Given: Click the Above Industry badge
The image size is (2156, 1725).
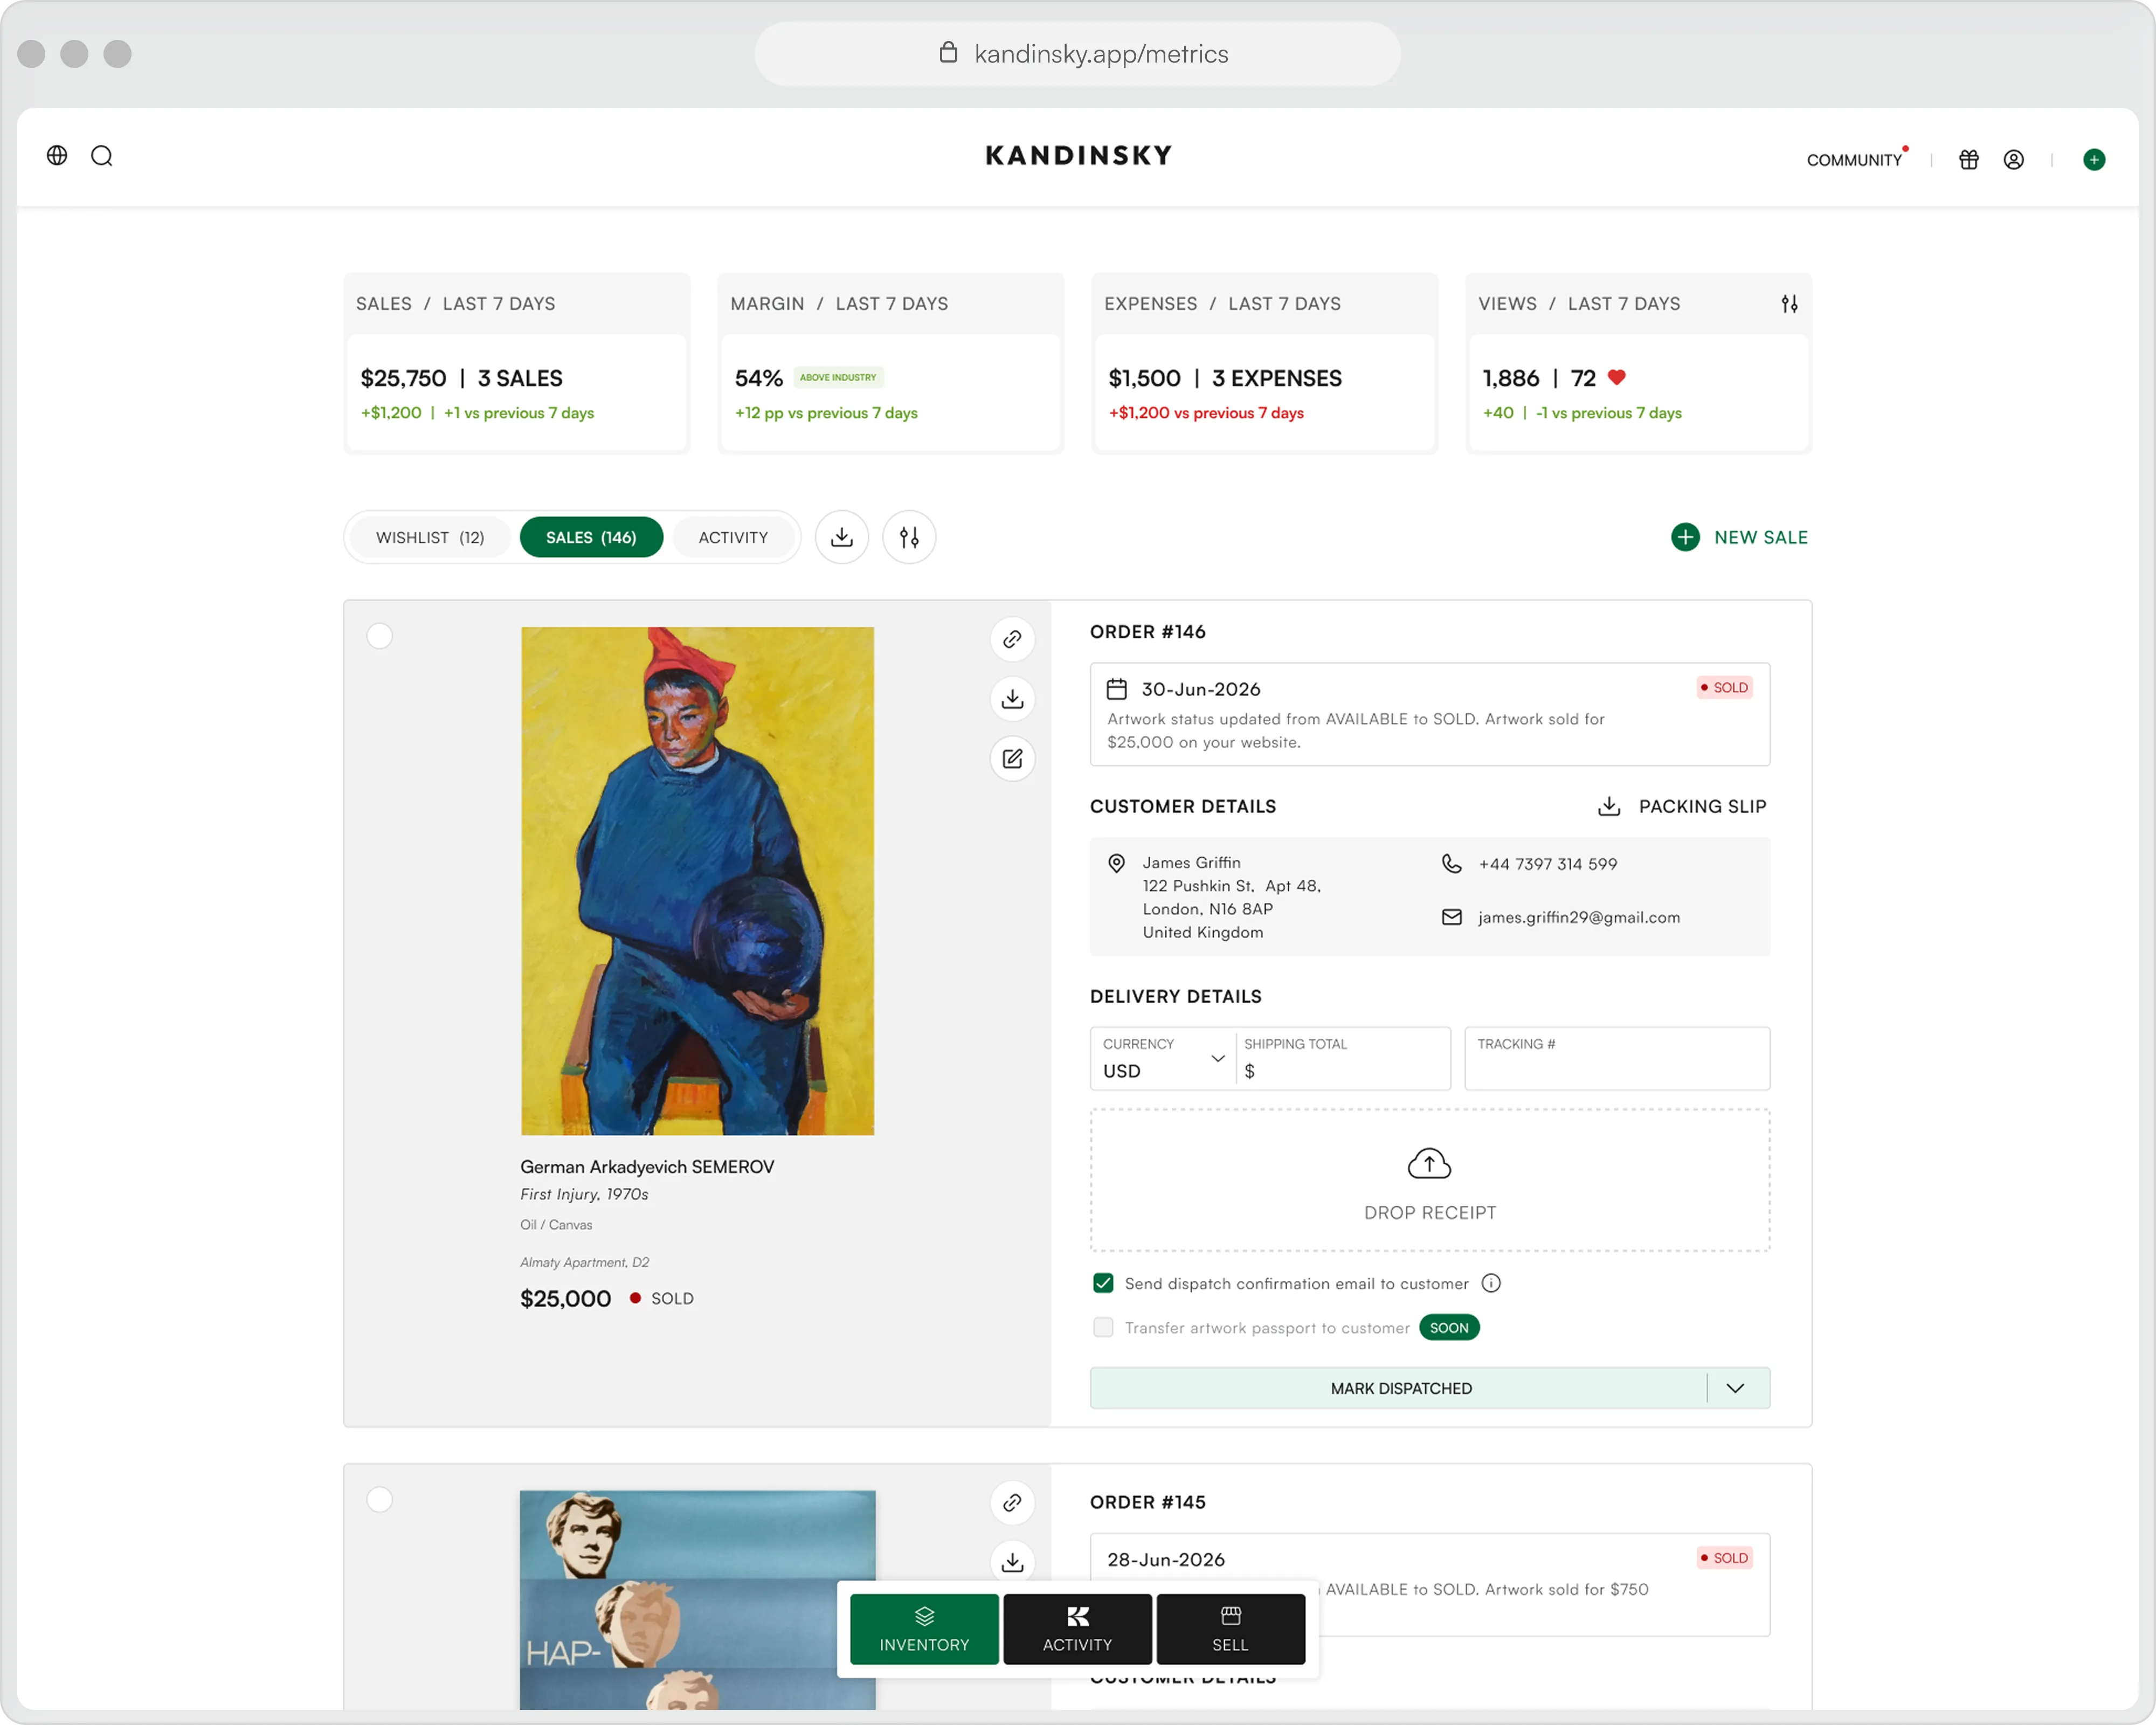Looking at the screenshot, I should tap(838, 377).
